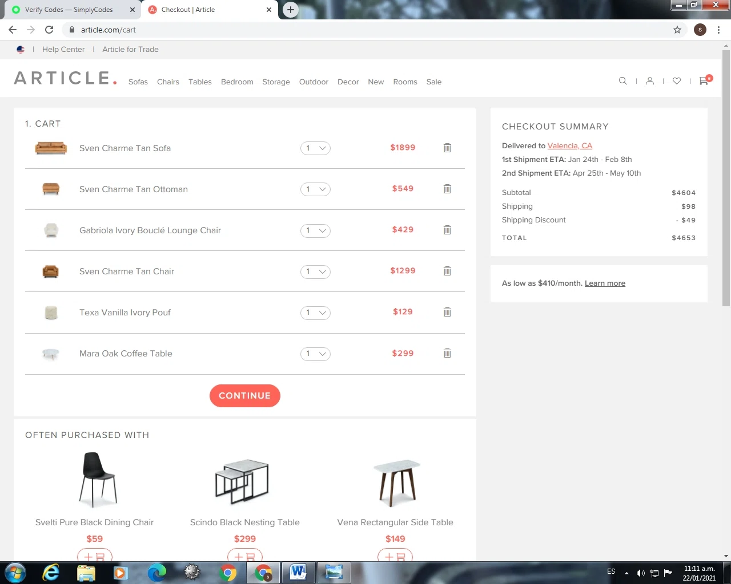
Task: Open the Learn more financing link
Action: pyautogui.click(x=605, y=283)
